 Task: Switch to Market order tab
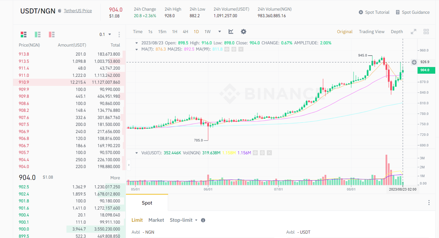tap(156, 220)
